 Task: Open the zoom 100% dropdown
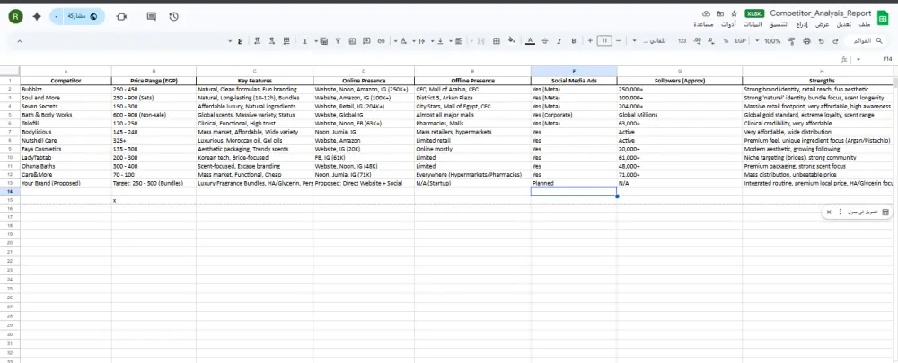[x=769, y=41]
